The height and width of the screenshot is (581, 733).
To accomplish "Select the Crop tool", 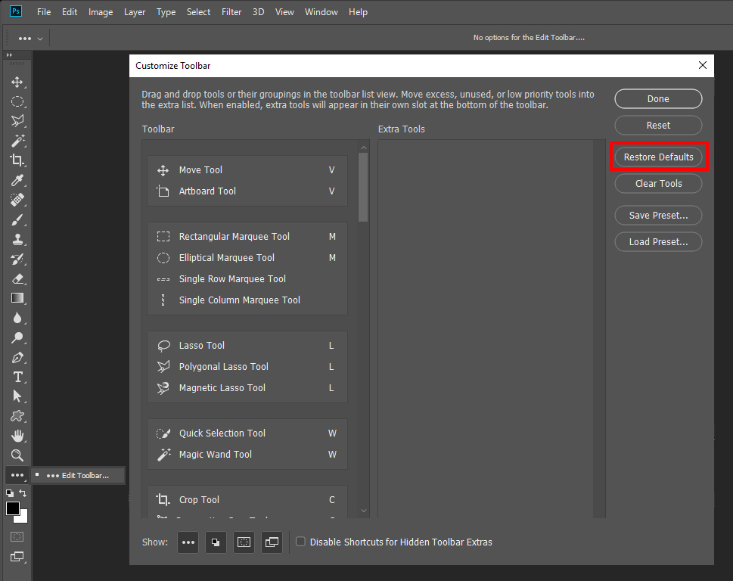I will [17, 160].
